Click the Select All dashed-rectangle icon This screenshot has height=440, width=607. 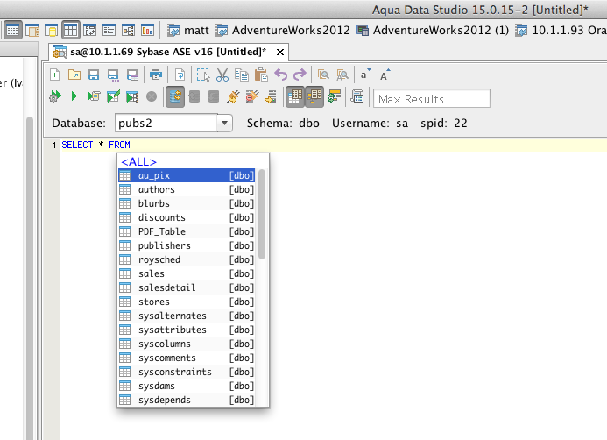click(x=203, y=75)
